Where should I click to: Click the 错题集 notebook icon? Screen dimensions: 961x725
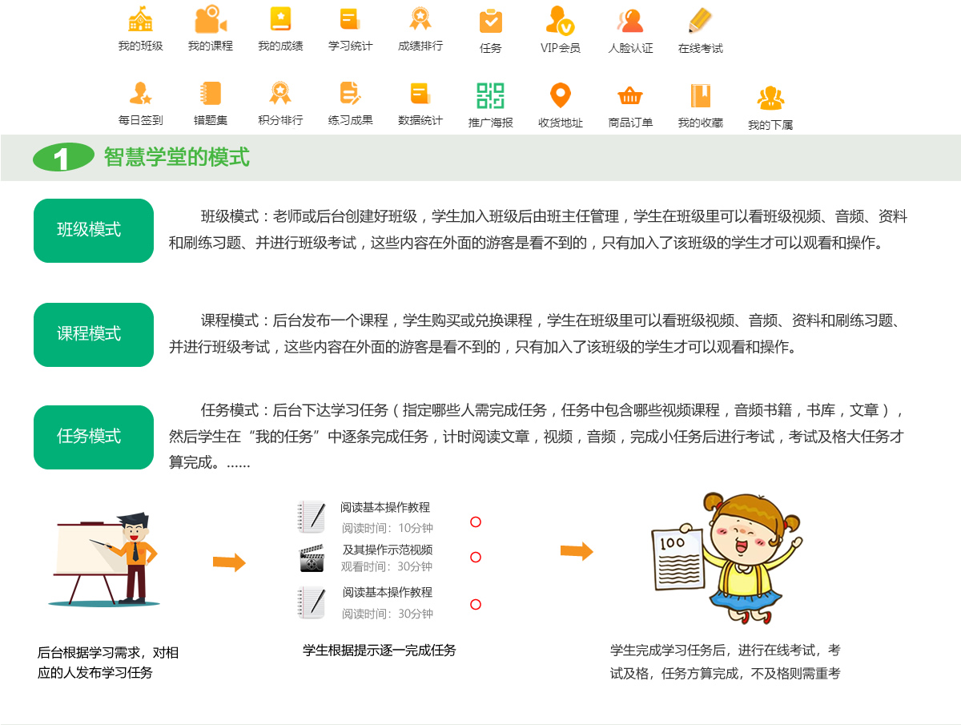point(210,94)
